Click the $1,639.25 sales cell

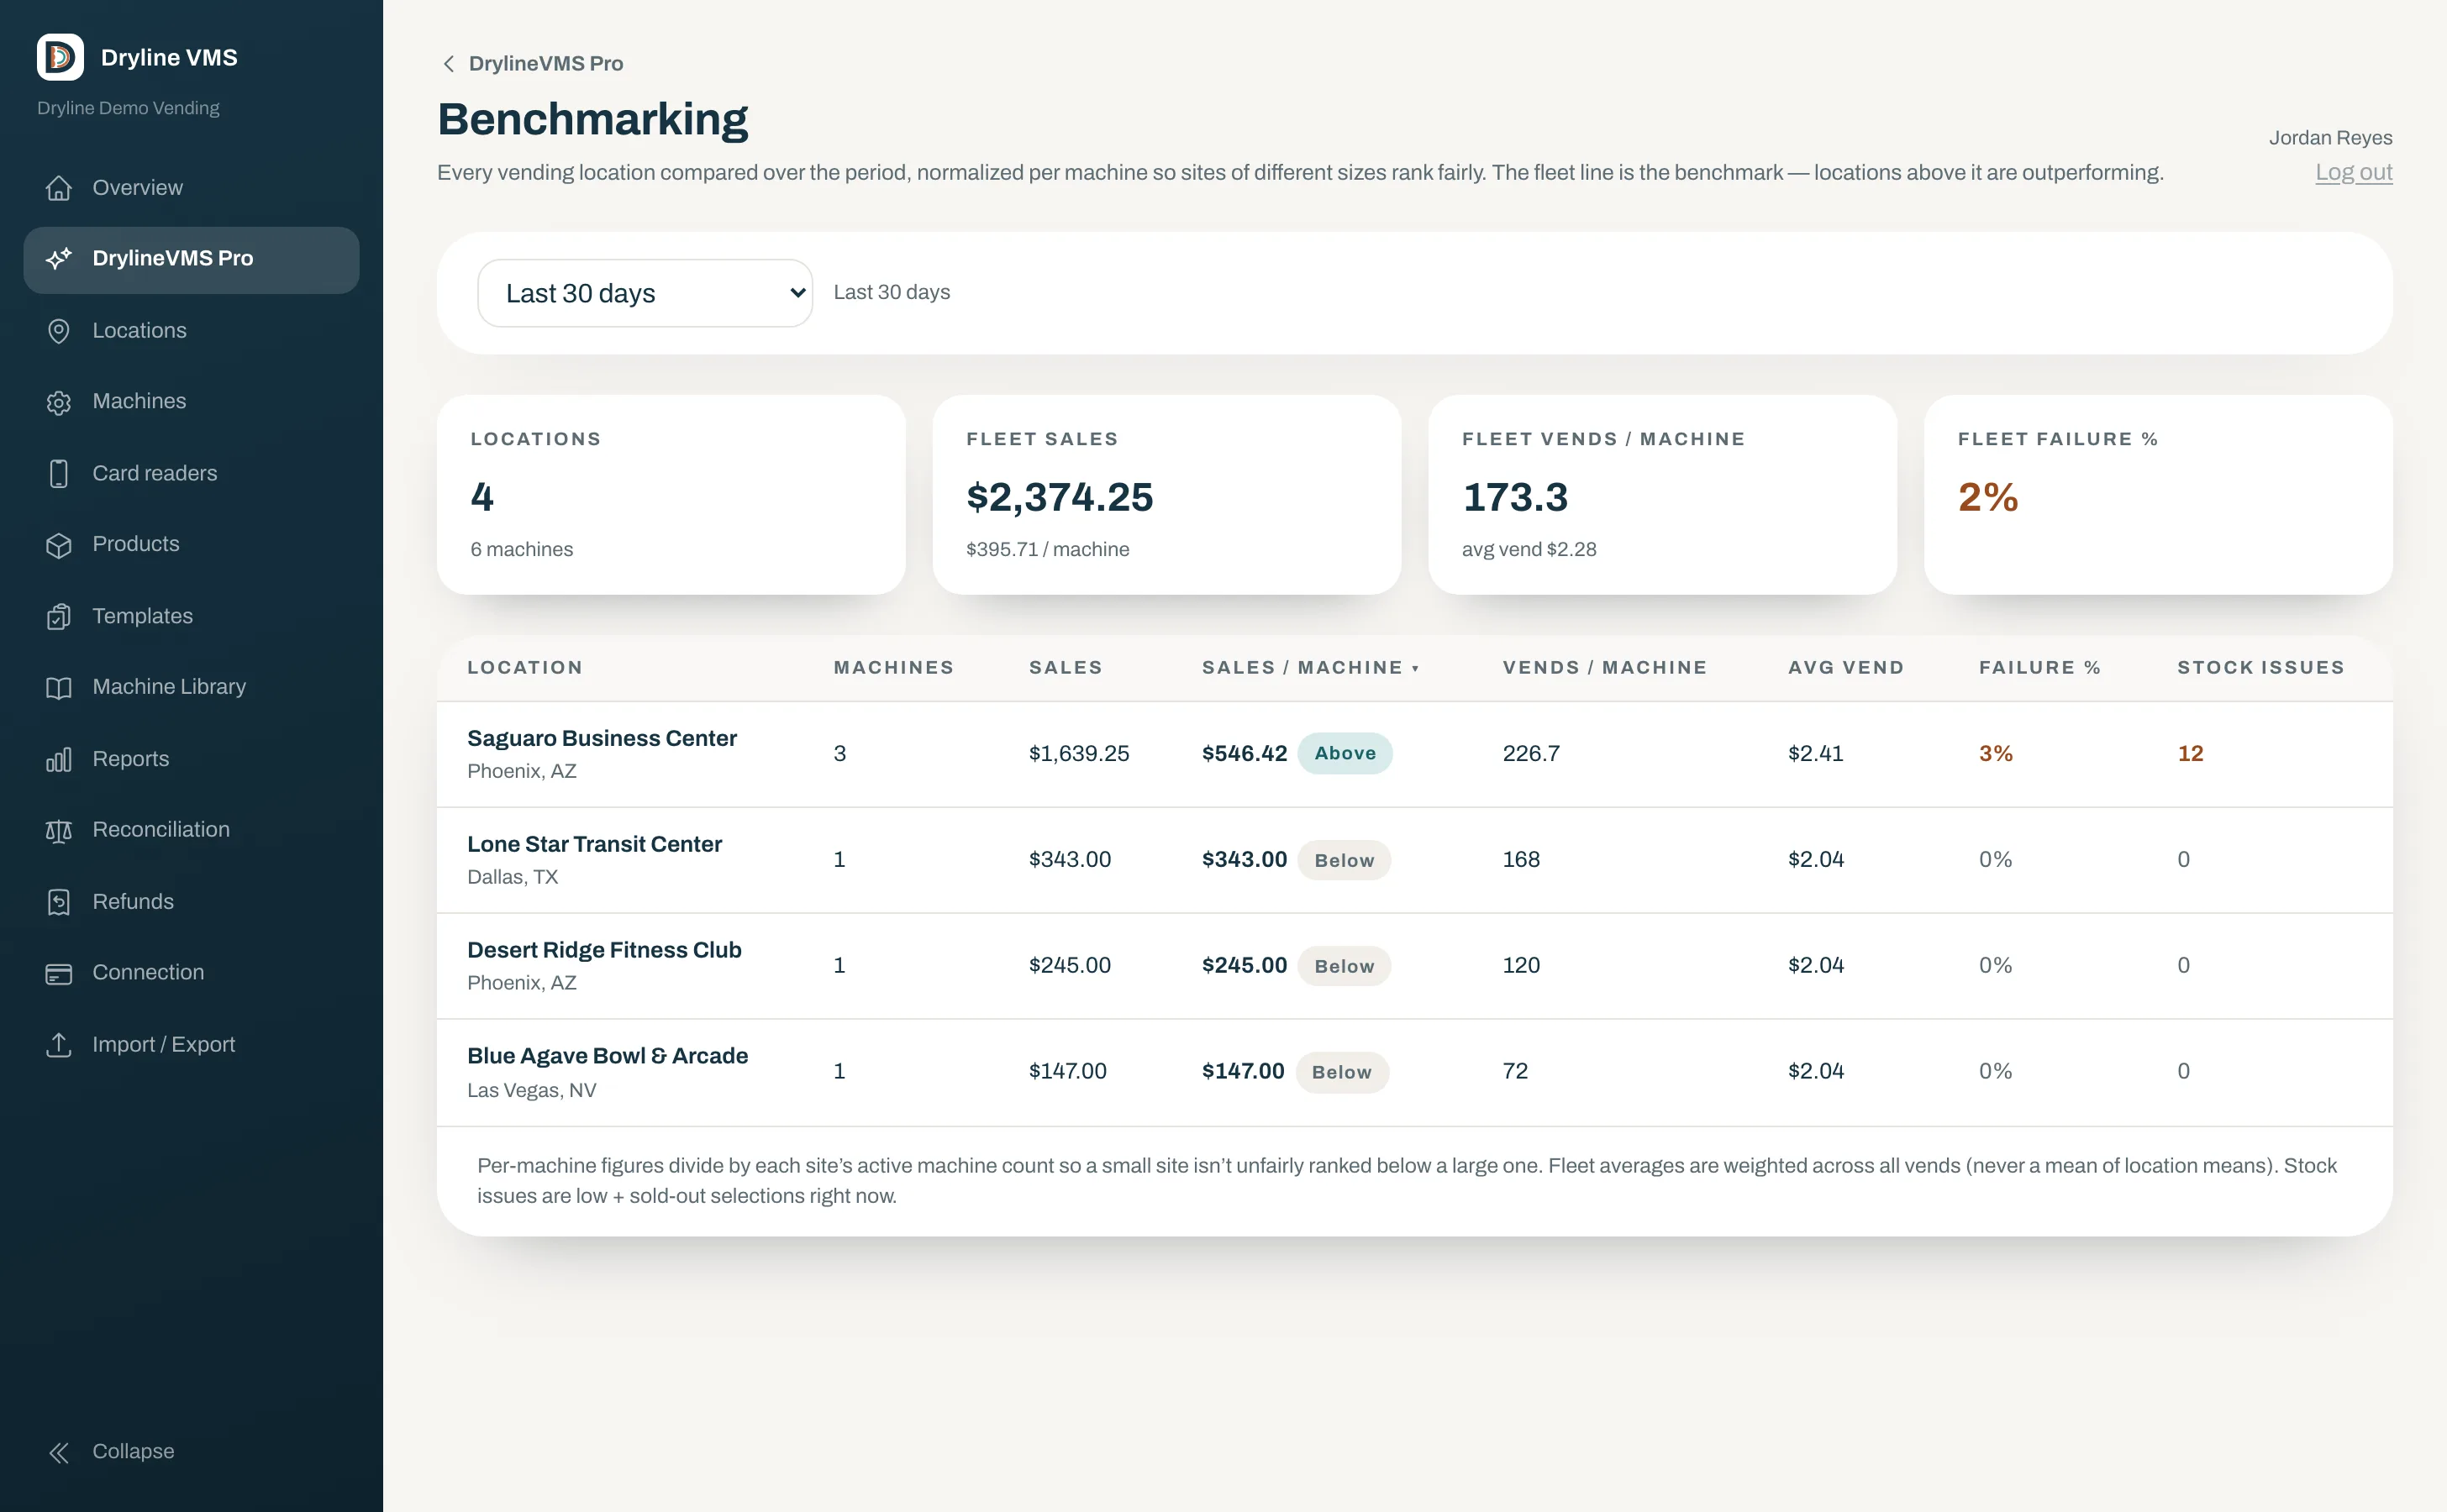(x=1078, y=754)
